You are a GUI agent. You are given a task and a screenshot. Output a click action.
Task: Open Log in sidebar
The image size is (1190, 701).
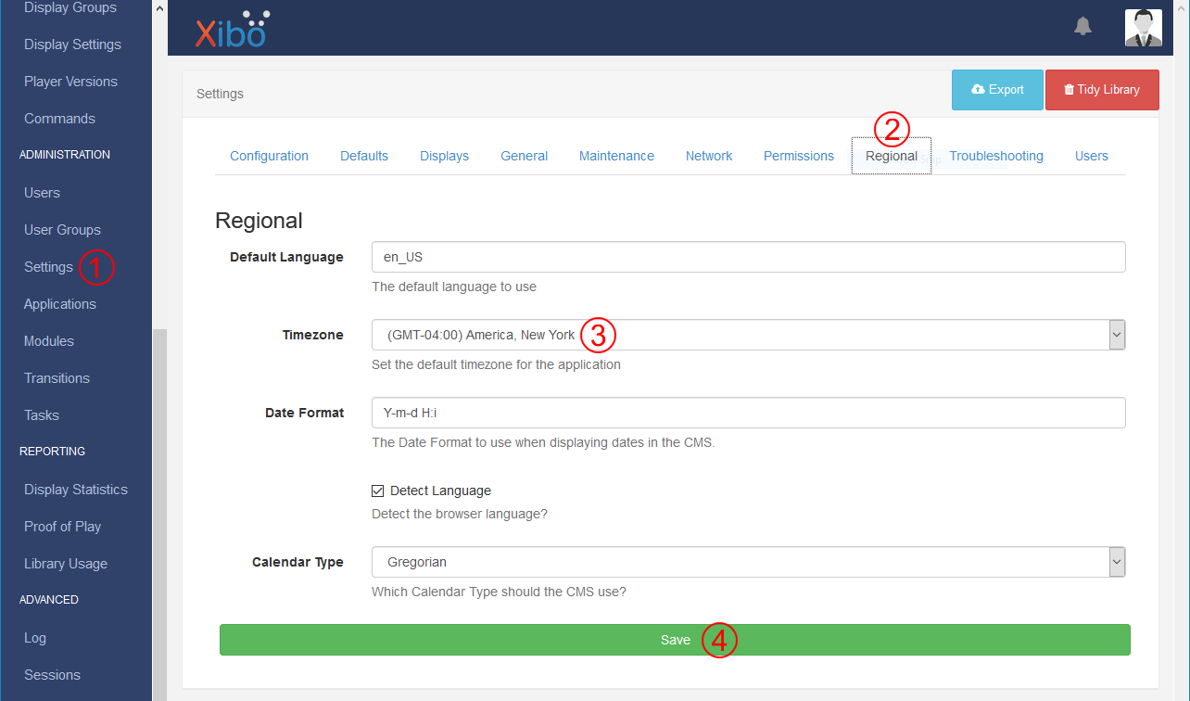[x=35, y=638]
